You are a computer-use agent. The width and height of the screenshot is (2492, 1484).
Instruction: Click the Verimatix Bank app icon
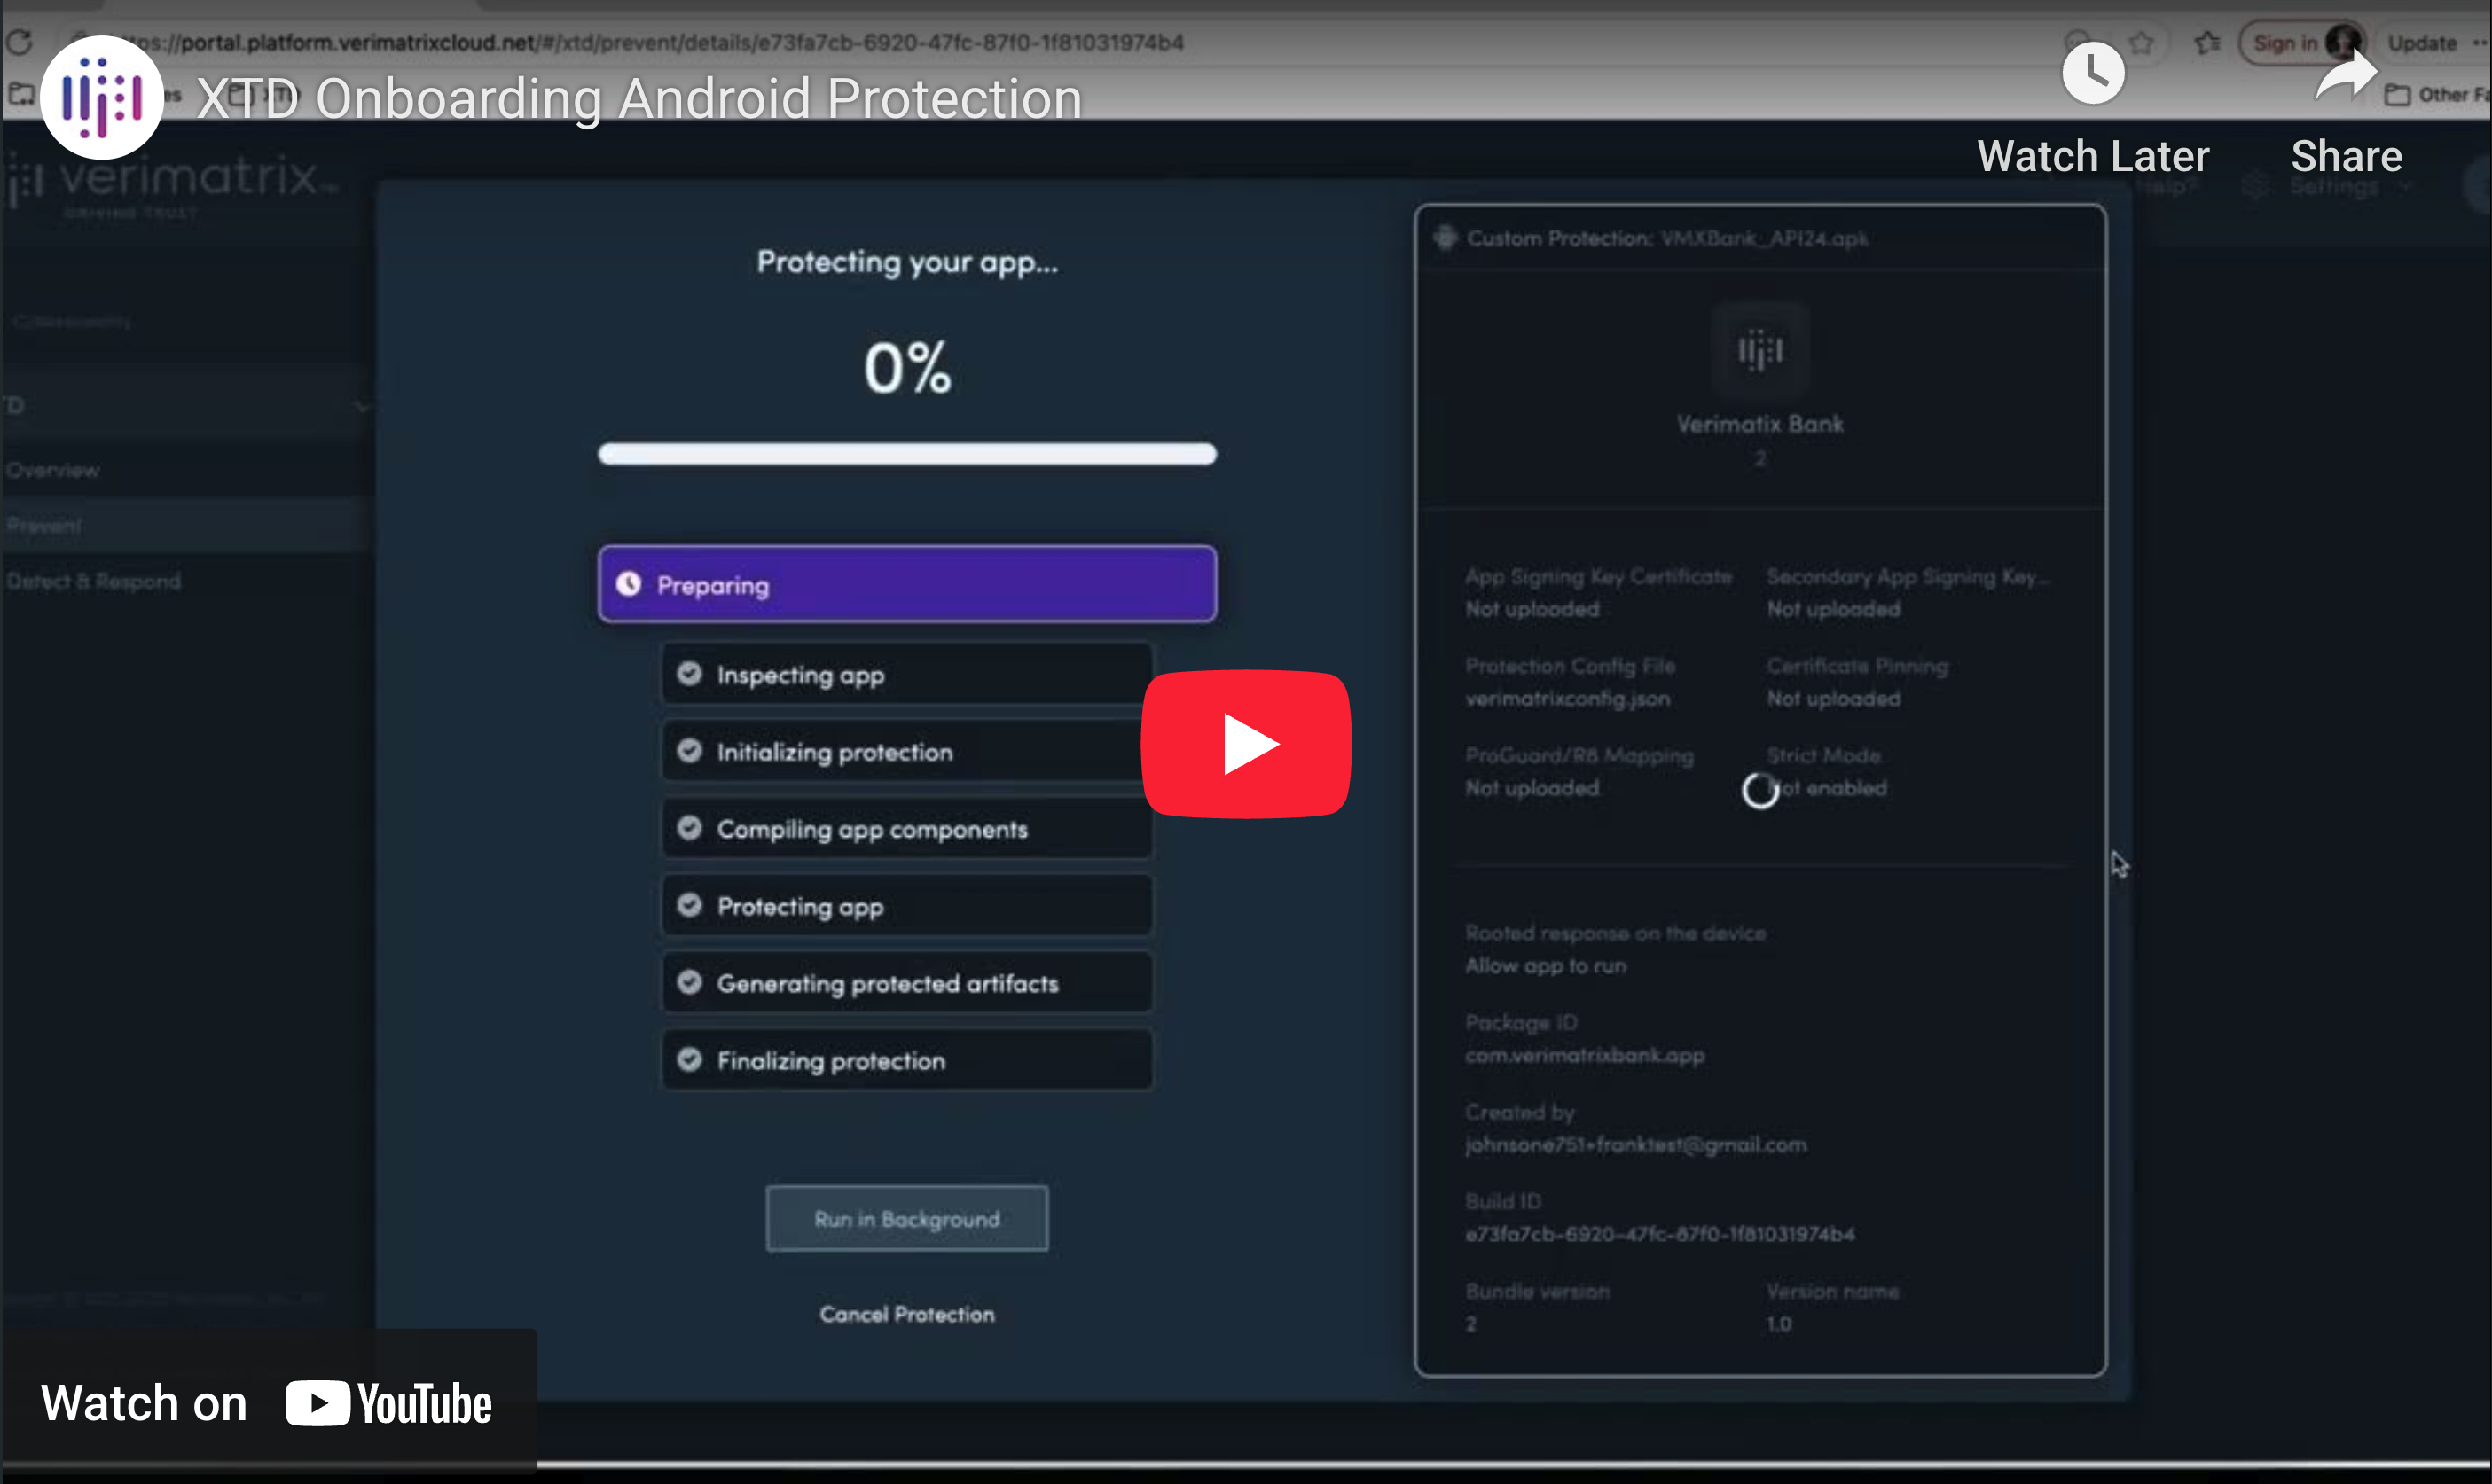[1759, 351]
